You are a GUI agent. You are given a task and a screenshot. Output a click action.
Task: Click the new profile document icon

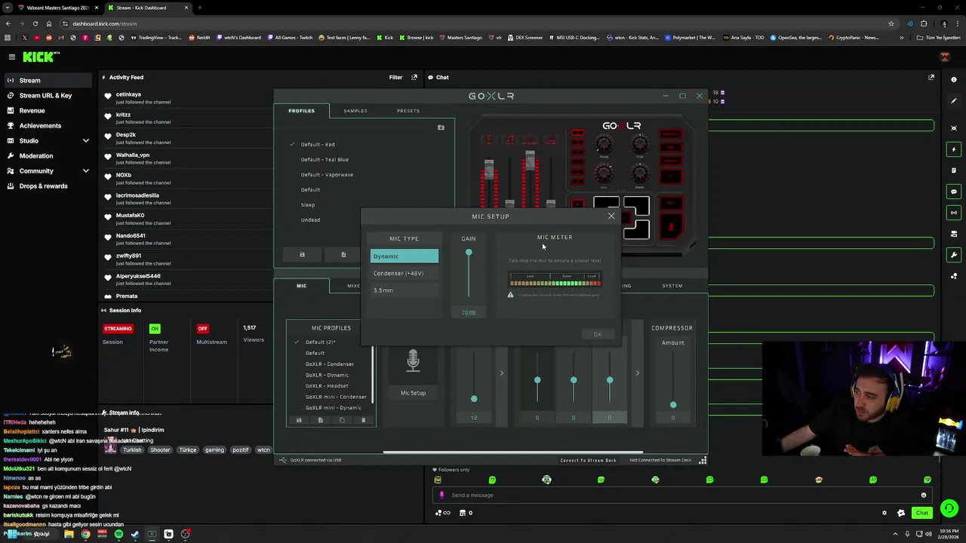pyautogui.click(x=343, y=254)
